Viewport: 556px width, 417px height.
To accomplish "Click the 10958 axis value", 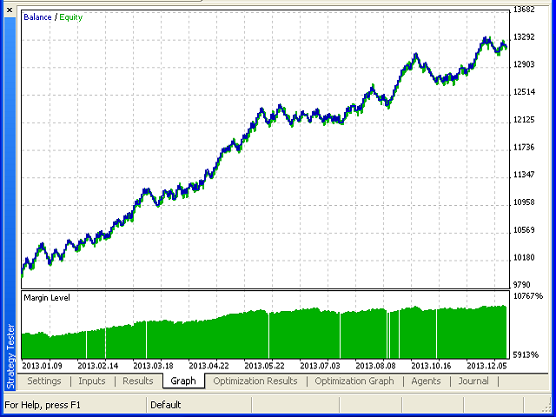I will [524, 202].
